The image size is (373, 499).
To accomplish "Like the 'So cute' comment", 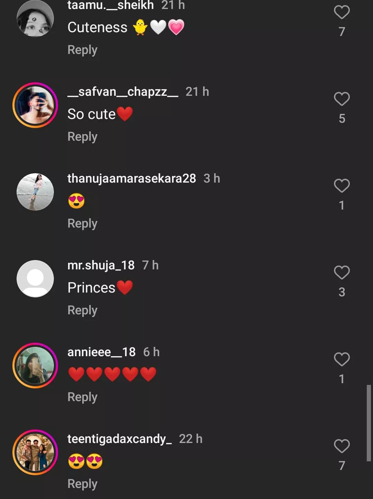I will click(x=342, y=99).
